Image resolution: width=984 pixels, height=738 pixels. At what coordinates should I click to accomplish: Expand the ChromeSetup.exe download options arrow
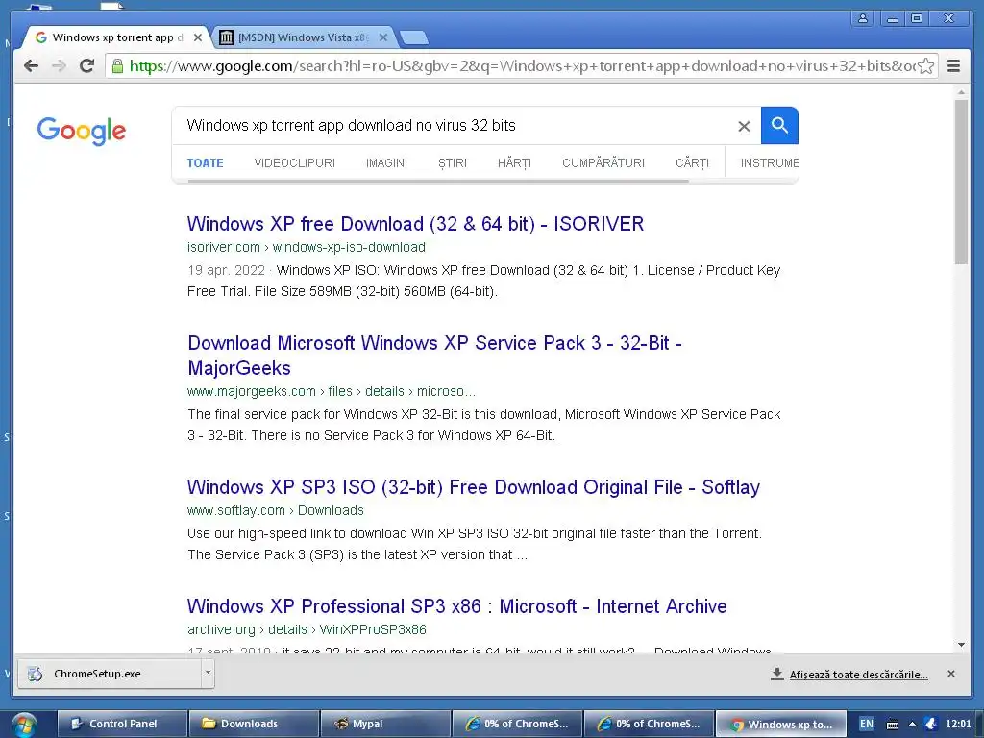(x=208, y=674)
